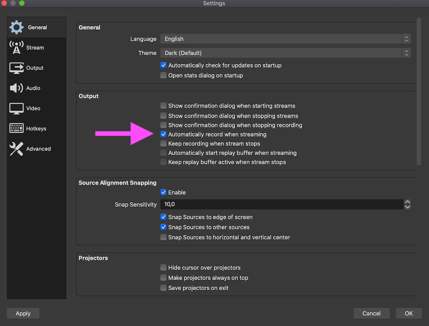Viewport: 429px width, 326px height.
Task: Check Hide cursor over projectors
Action: click(163, 267)
